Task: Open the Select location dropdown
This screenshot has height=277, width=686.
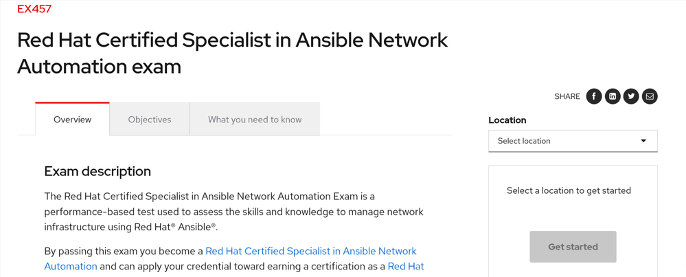Action: click(563, 141)
